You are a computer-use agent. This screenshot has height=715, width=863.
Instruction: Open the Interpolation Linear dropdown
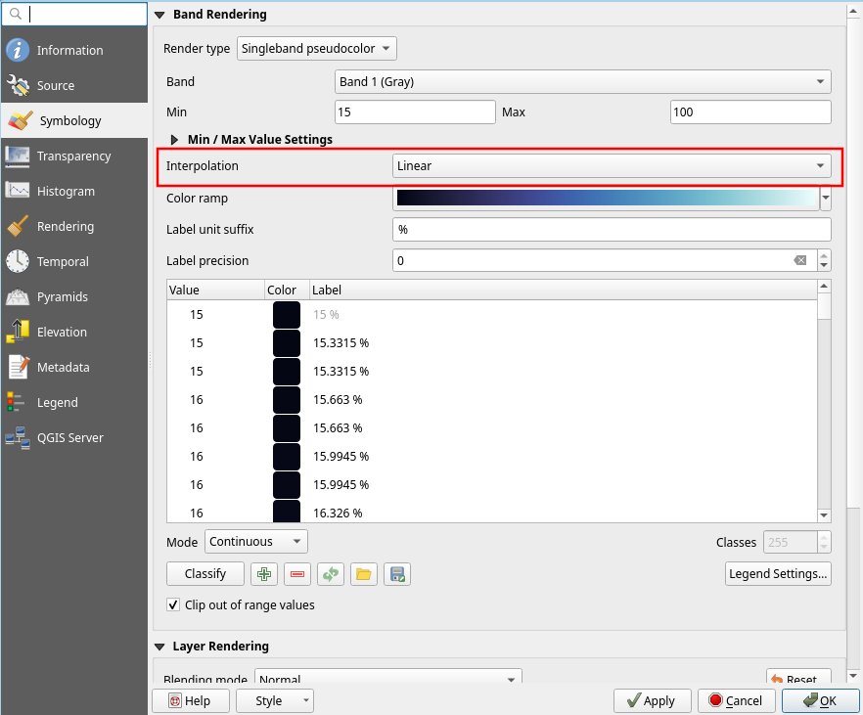click(x=612, y=165)
